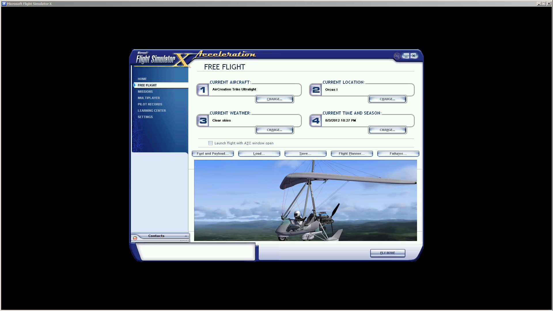553x311 pixels.
Task: Maximize the outer Flight Simulator X window
Action: [543, 4]
